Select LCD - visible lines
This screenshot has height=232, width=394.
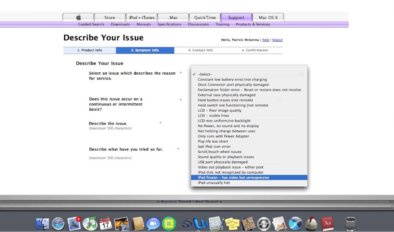(249, 116)
